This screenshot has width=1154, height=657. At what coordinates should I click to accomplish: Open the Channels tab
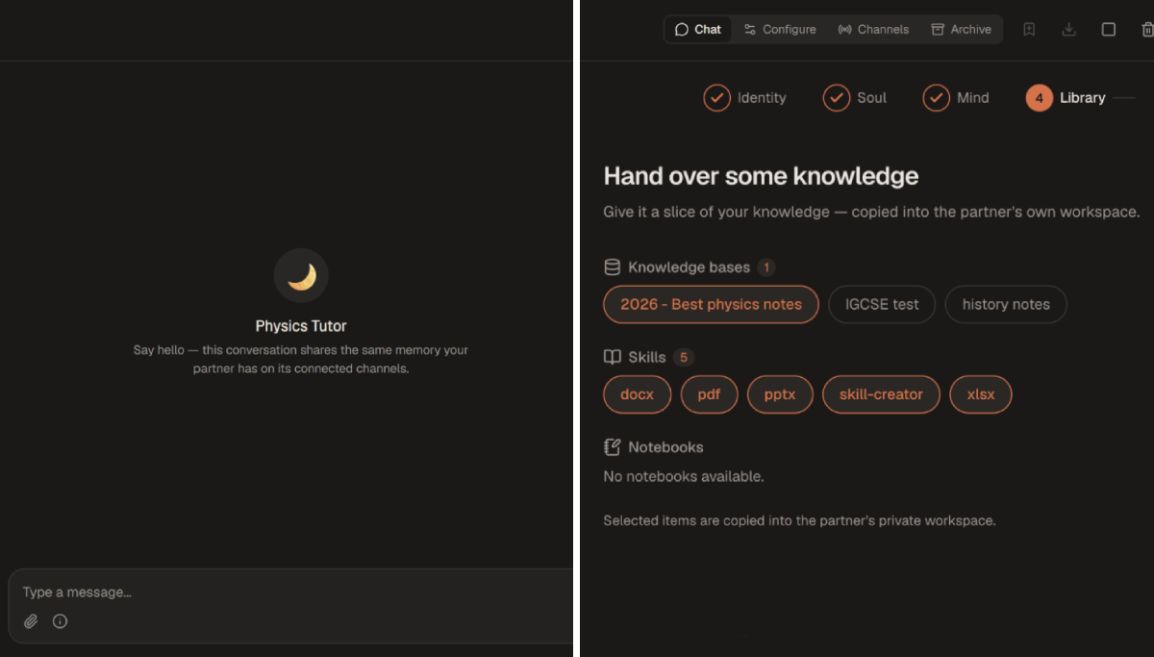873,30
